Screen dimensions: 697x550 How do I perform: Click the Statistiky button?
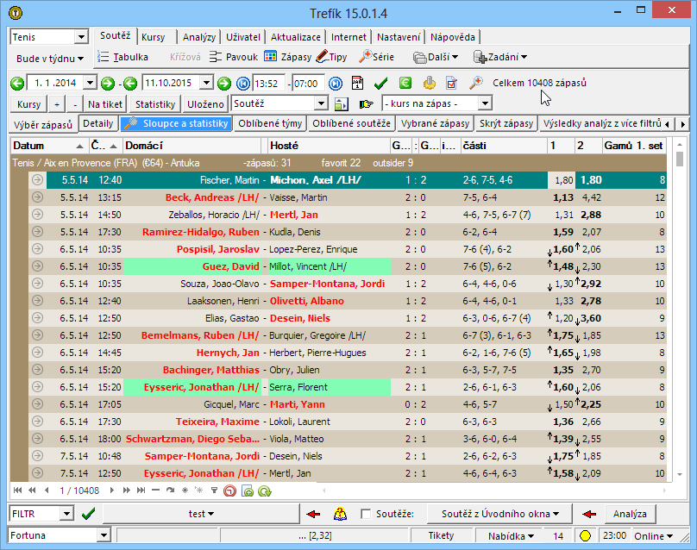155,103
